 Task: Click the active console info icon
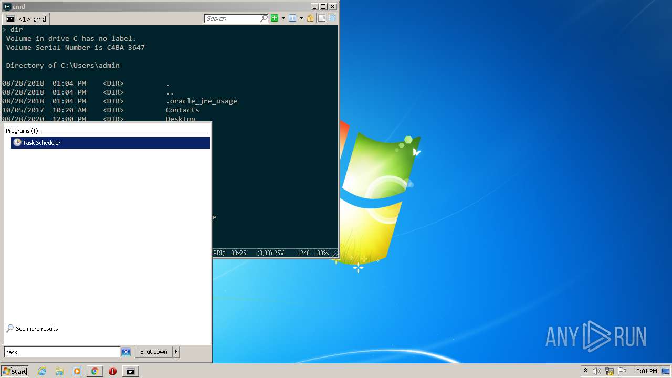pyautogui.click(x=292, y=18)
